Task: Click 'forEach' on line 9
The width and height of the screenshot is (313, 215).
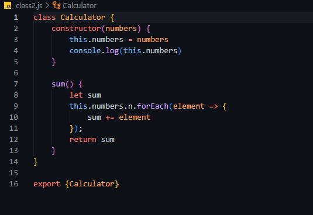Action: coord(153,106)
